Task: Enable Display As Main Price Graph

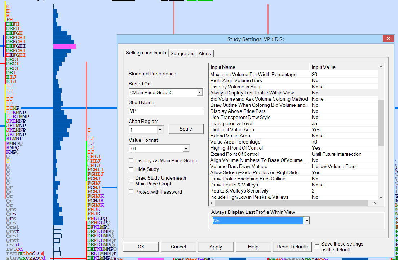Action: pyautogui.click(x=131, y=160)
